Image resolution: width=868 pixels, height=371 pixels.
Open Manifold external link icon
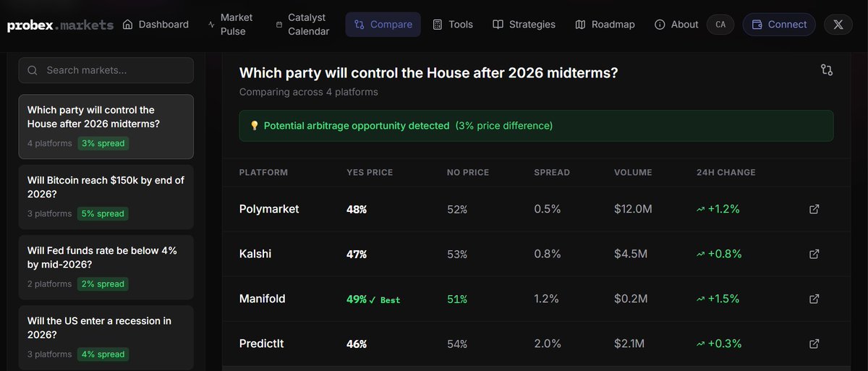[x=814, y=299]
